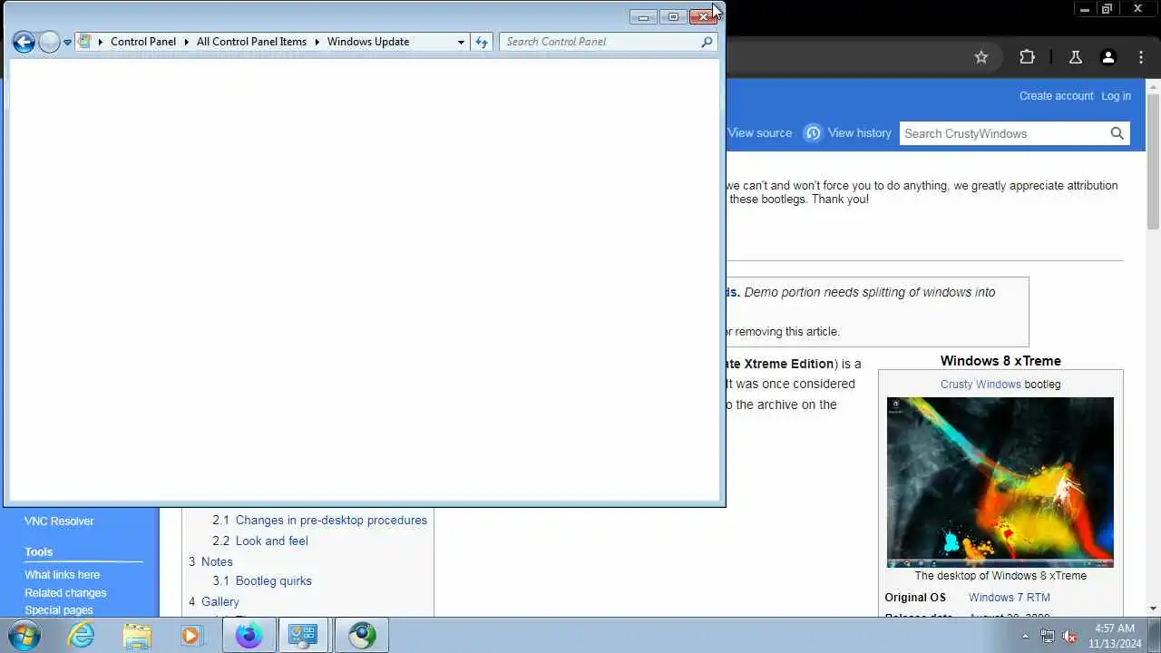The image size is (1161, 653).
Task: Click the Back arrow in Control Panel window
Action: 24,42
